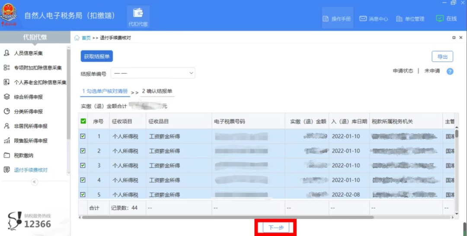This screenshot has height=236, width=467.
Task: Open the 操作手册 manual icon
Action: (326, 19)
